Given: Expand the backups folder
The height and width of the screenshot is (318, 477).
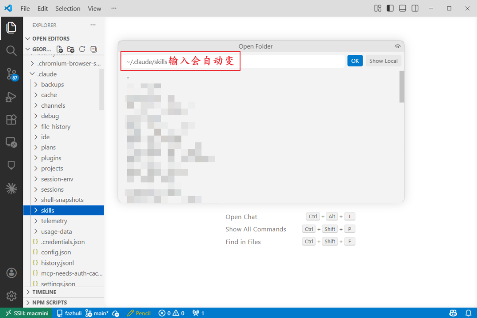Looking at the screenshot, I should [x=64, y=85].
